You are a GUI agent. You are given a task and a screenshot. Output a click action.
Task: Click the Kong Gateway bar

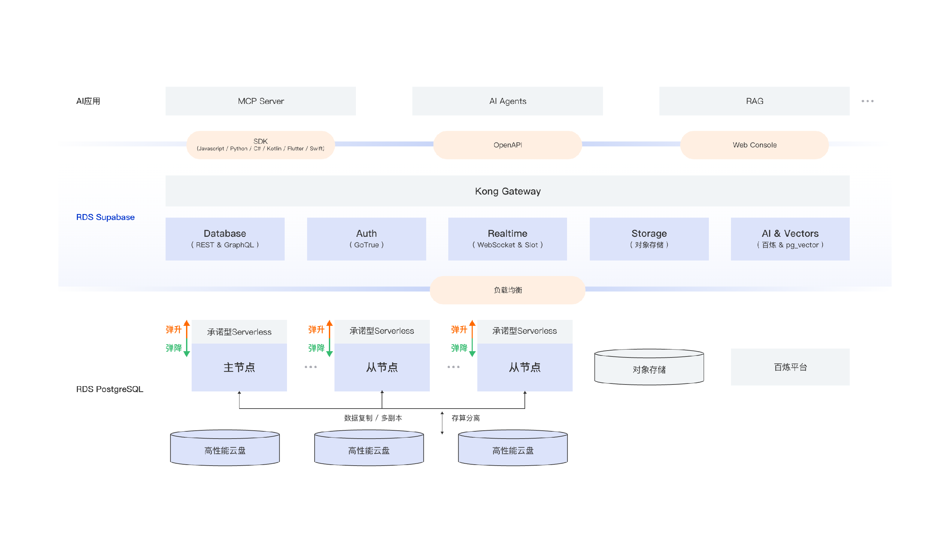507,191
